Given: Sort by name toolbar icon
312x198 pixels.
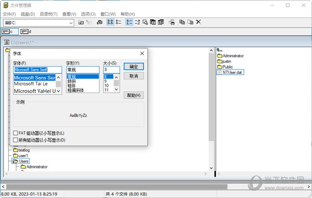Looking at the screenshot, I should [x=129, y=22].
